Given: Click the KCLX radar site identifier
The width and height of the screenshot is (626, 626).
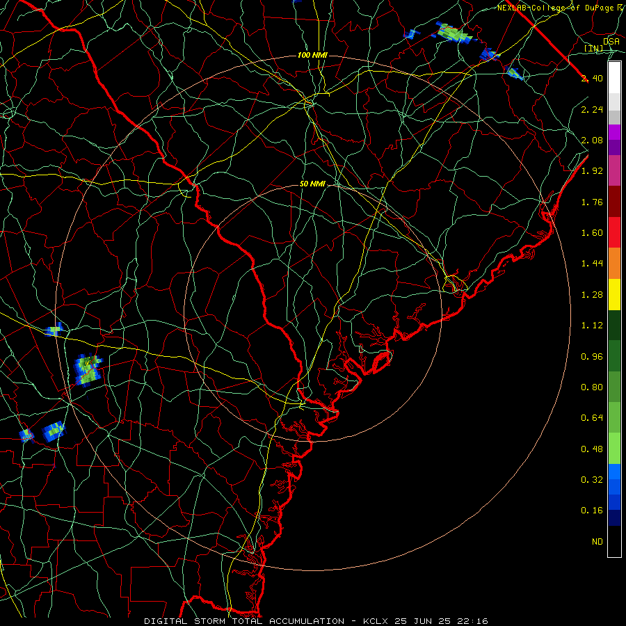Looking at the screenshot, I should pyautogui.click(x=376, y=621).
